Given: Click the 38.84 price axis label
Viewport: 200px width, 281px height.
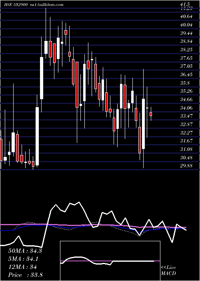Looking at the screenshot, I should point(186,41).
